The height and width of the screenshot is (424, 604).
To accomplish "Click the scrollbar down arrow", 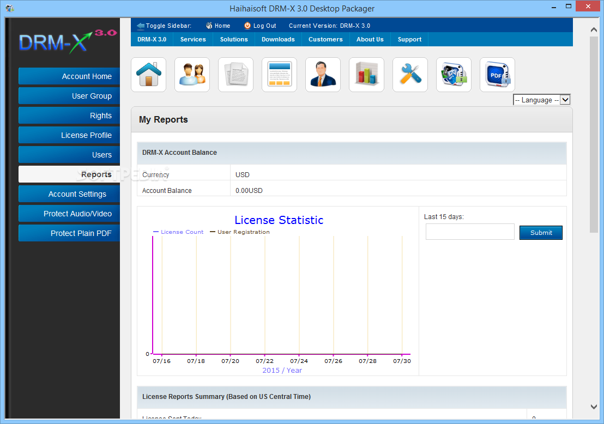I will click(594, 407).
